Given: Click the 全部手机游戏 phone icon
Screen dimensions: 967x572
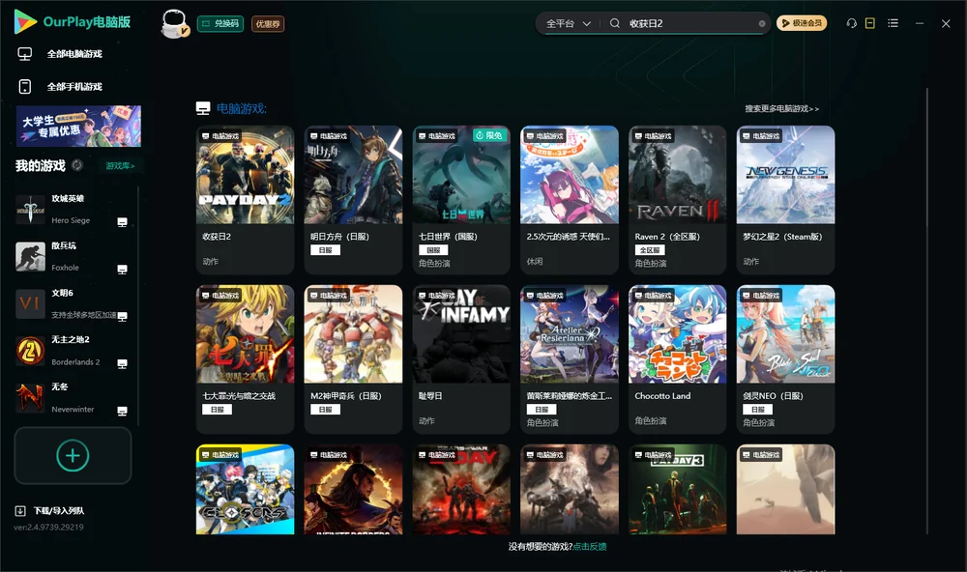Looking at the screenshot, I should point(25,86).
